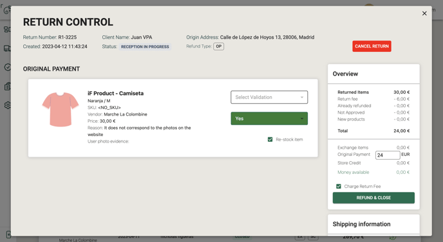Click the Refund & Close button

coord(373,198)
